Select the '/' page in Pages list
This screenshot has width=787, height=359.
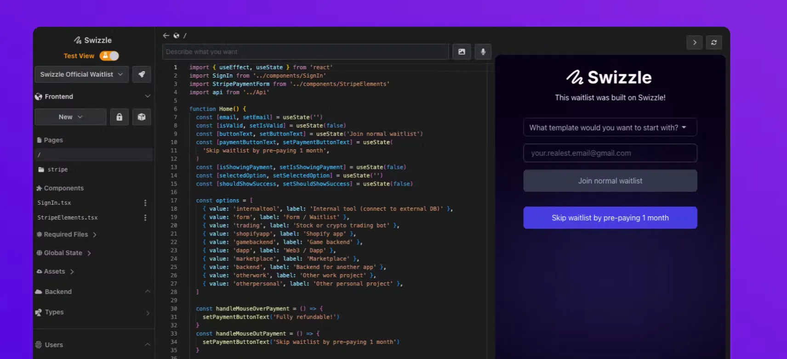pos(94,155)
